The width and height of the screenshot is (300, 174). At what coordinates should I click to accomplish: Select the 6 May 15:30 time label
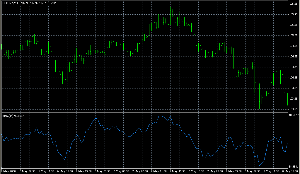(x=65, y=171)
